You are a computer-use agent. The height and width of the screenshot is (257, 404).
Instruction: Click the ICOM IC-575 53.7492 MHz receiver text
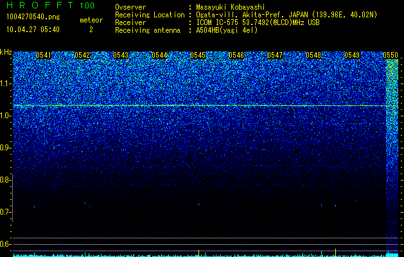[x=258, y=22]
